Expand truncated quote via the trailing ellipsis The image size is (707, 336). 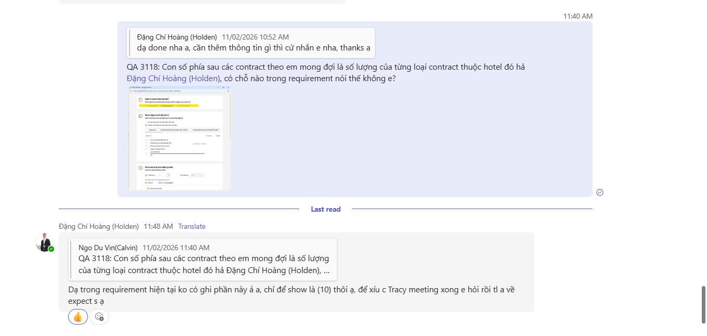click(x=326, y=270)
